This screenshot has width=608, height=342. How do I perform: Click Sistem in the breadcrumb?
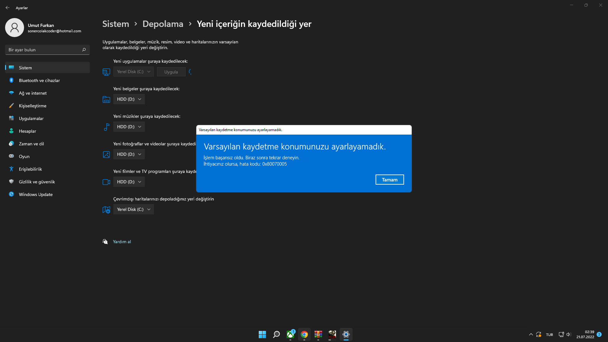coord(116,24)
